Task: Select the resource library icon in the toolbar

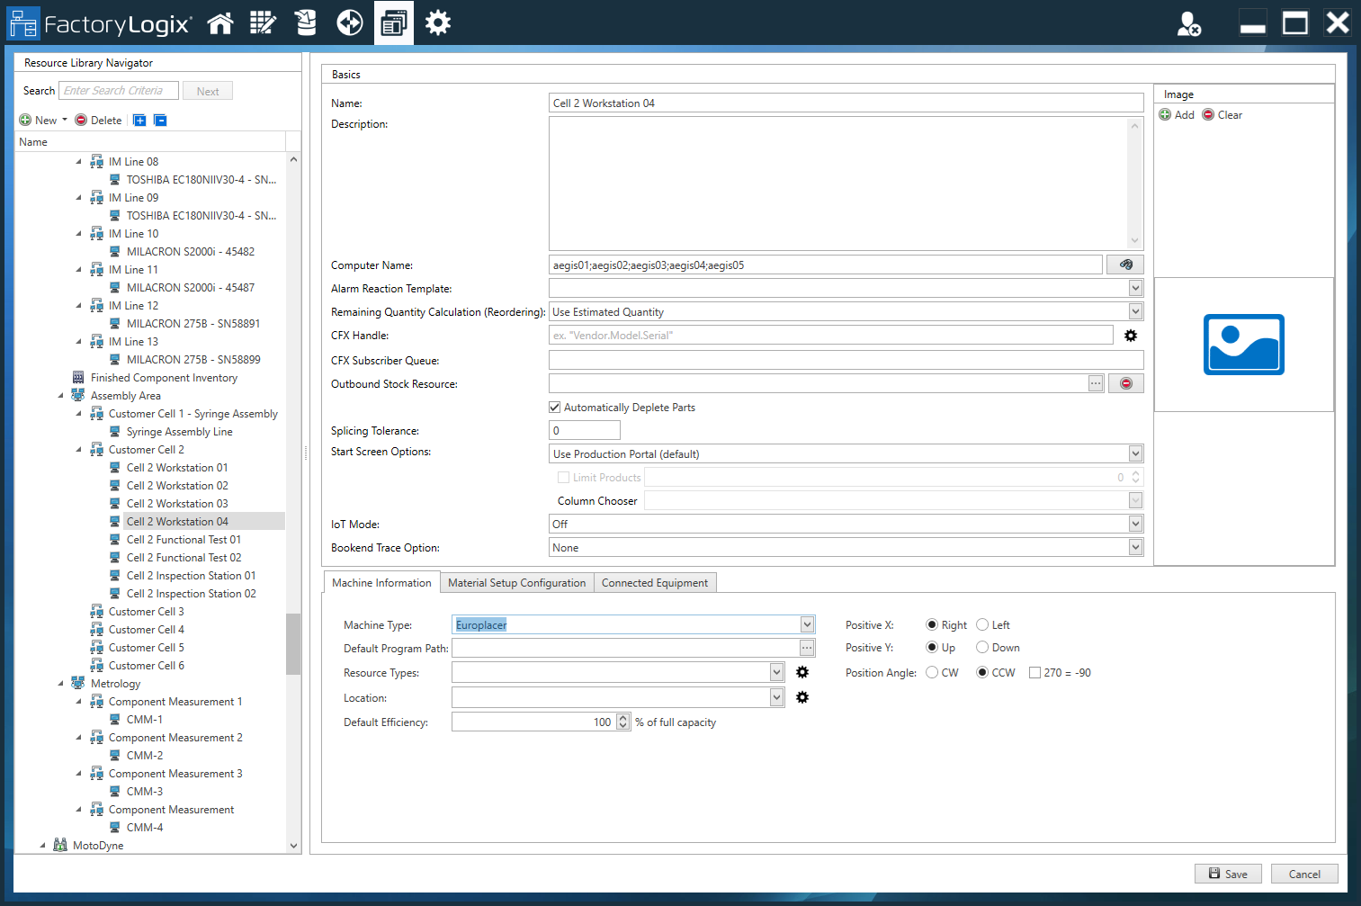Action: [394, 22]
